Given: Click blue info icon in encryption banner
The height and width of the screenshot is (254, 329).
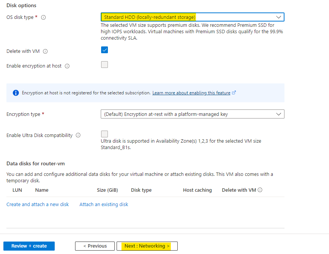Looking at the screenshot, I should 16,93.
